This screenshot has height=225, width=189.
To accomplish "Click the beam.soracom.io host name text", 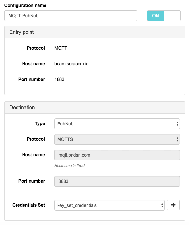I will [72, 64].
